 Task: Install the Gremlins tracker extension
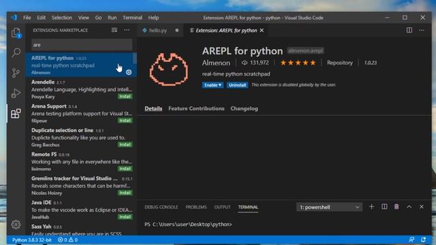pyautogui.click(x=125, y=193)
